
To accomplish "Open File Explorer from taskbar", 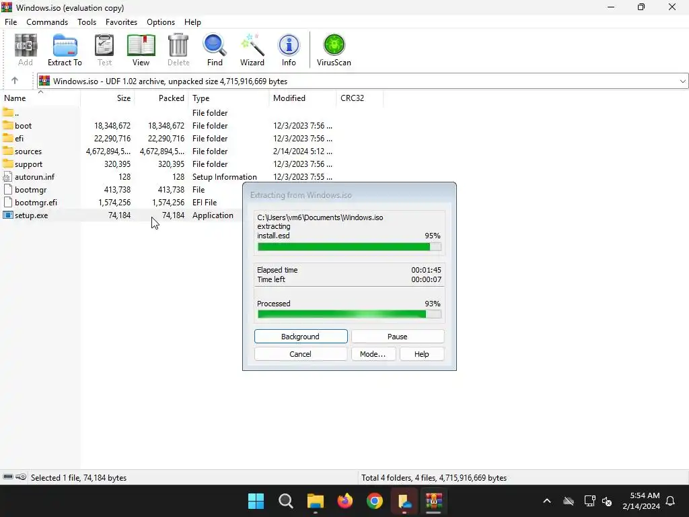I will pyautogui.click(x=315, y=501).
